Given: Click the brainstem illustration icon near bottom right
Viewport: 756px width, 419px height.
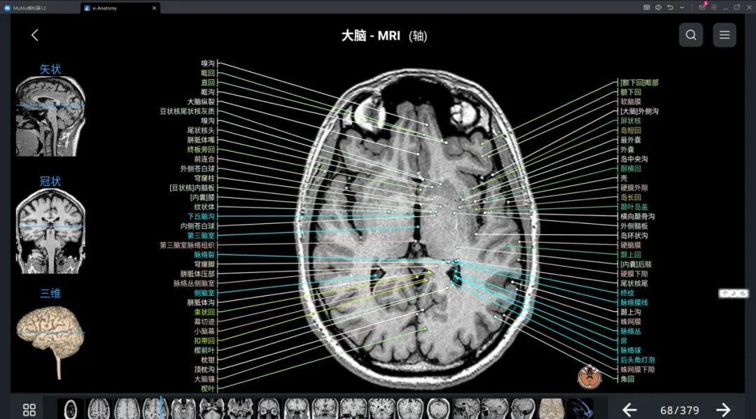Looking at the screenshot, I should click(x=590, y=378).
